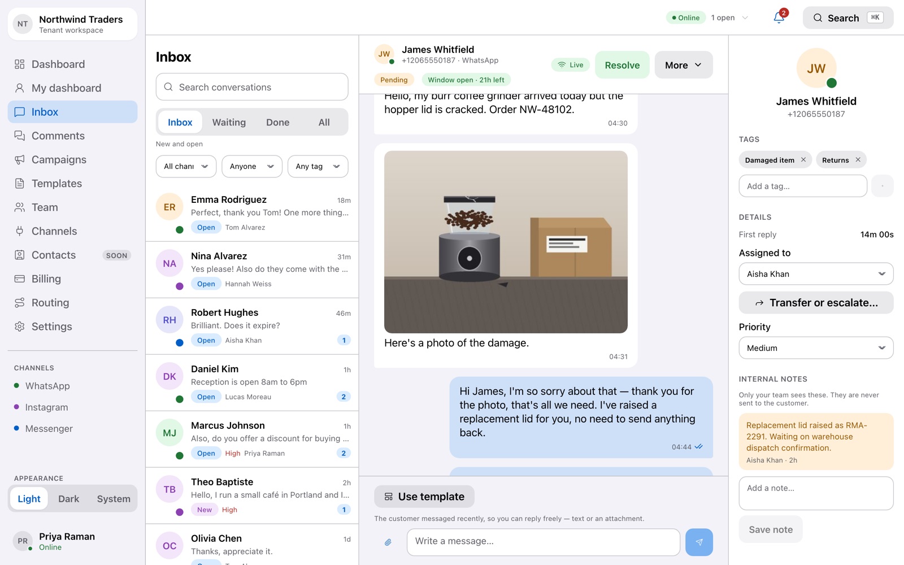Image resolution: width=904 pixels, height=565 pixels.
Task: Open the Northwind Traders workspace switcher
Action: point(72,24)
